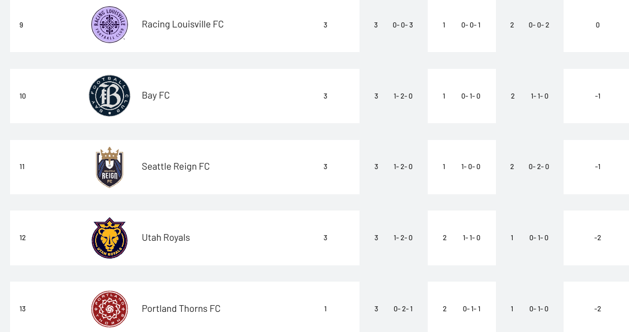Click rank number 9 in standings
The height and width of the screenshot is (332, 629).
click(x=21, y=25)
